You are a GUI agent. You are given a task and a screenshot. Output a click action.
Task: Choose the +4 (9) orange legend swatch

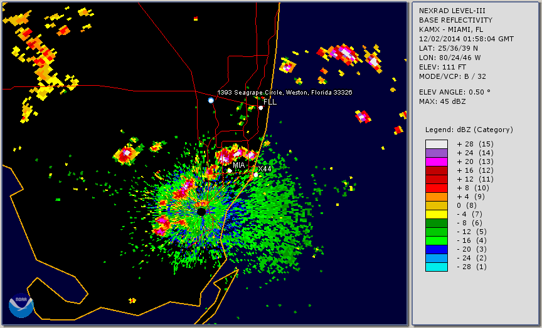437,197
